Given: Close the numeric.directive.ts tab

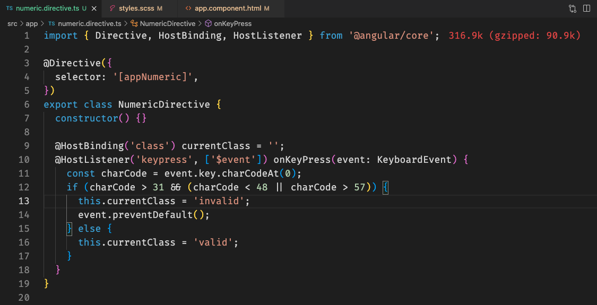Looking at the screenshot, I should tap(93, 9).
